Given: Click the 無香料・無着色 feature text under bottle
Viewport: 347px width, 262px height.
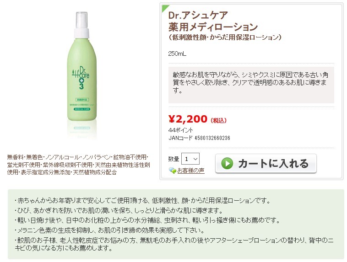Looking at the screenshot, I should 78,165.
